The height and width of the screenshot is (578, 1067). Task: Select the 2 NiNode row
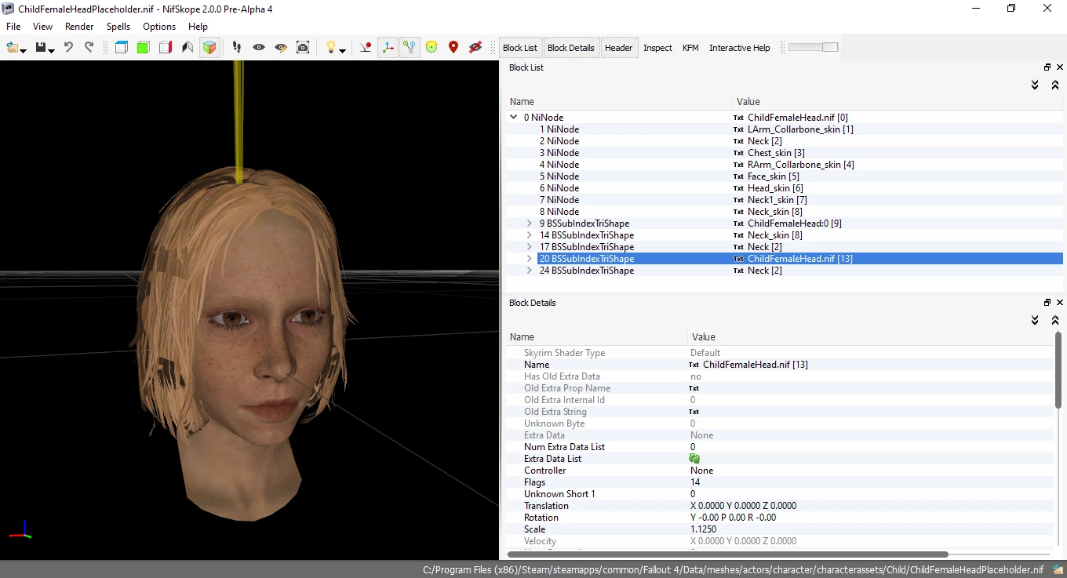[x=785, y=141]
